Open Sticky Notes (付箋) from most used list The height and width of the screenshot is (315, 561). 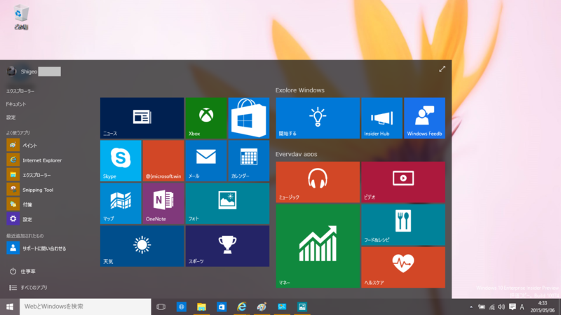(x=20, y=204)
